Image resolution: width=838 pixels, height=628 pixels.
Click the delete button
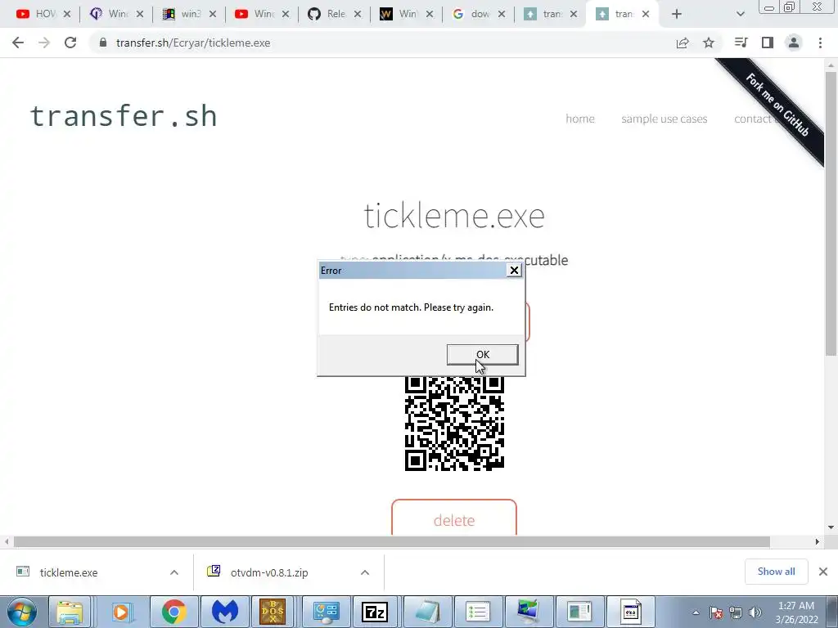453,518
